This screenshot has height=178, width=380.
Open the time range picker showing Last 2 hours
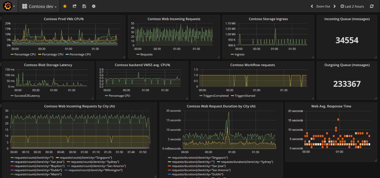click(x=352, y=6)
